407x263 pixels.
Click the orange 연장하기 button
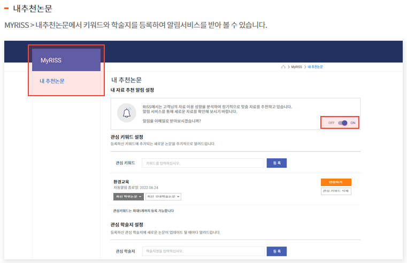click(x=336, y=182)
